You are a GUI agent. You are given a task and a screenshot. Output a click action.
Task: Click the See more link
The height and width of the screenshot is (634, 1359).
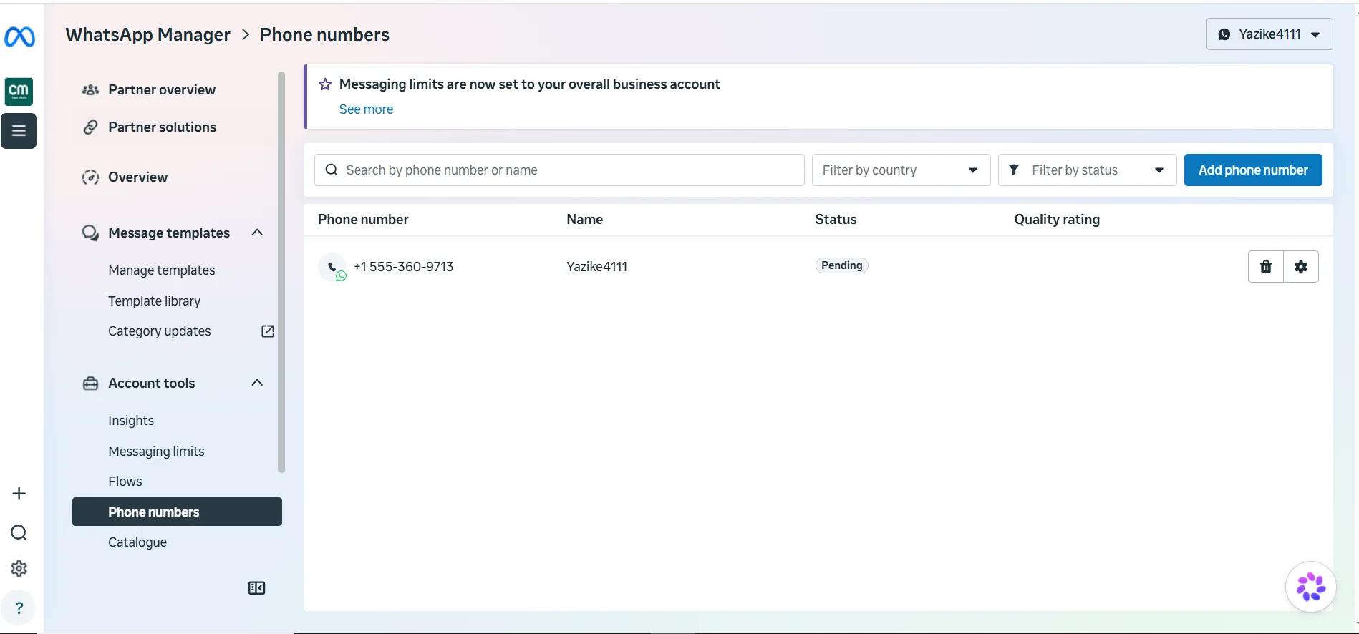(366, 109)
